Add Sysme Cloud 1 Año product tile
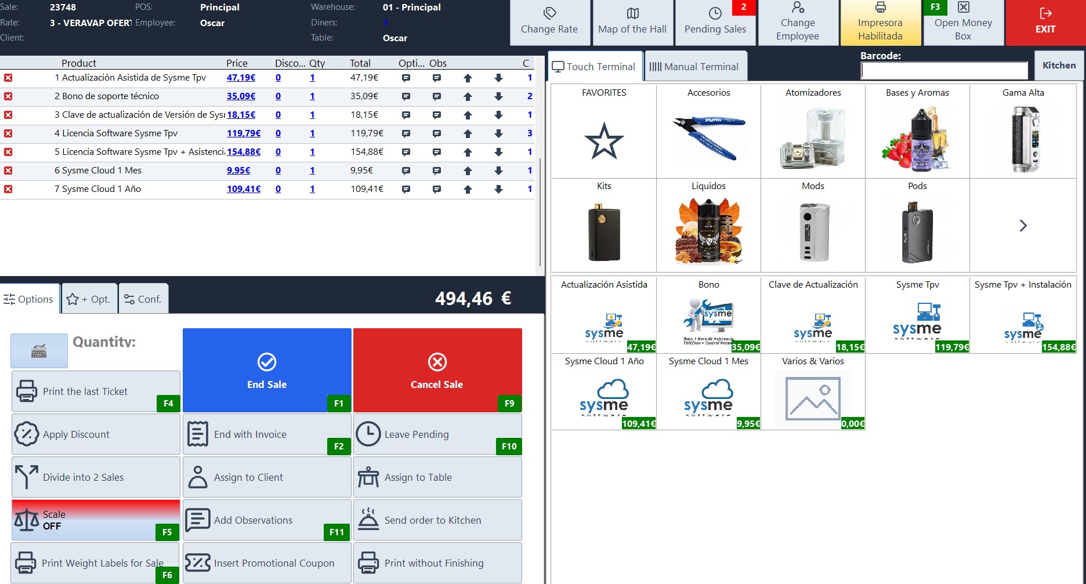Screen dimensions: 1086x584 click(x=604, y=392)
